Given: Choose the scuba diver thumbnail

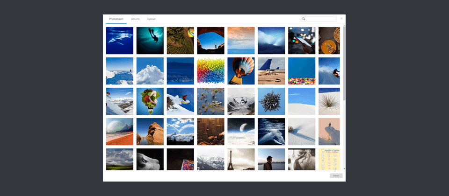Looking at the screenshot, I should click(x=150, y=41).
